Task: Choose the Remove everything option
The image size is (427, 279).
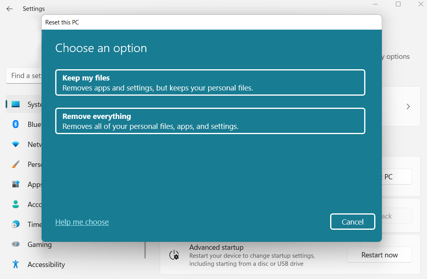Action: point(210,121)
